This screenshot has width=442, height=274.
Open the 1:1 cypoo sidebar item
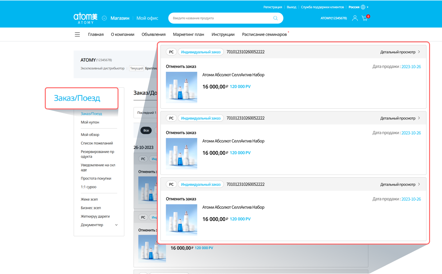[88, 187]
